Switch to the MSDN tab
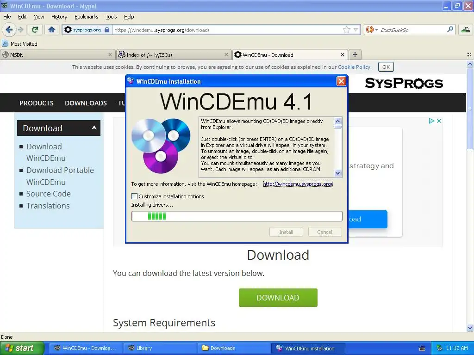 (55, 55)
